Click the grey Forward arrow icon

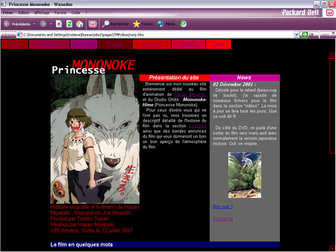(43, 24)
